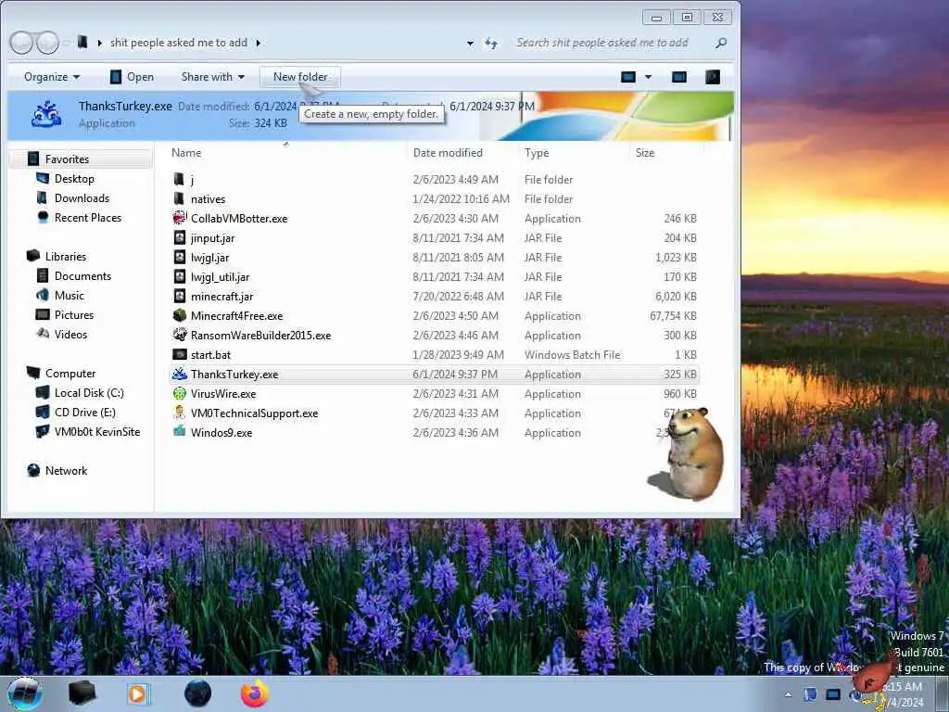Open Local Disk (C:)
The image size is (949, 712).
coord(89,393)
